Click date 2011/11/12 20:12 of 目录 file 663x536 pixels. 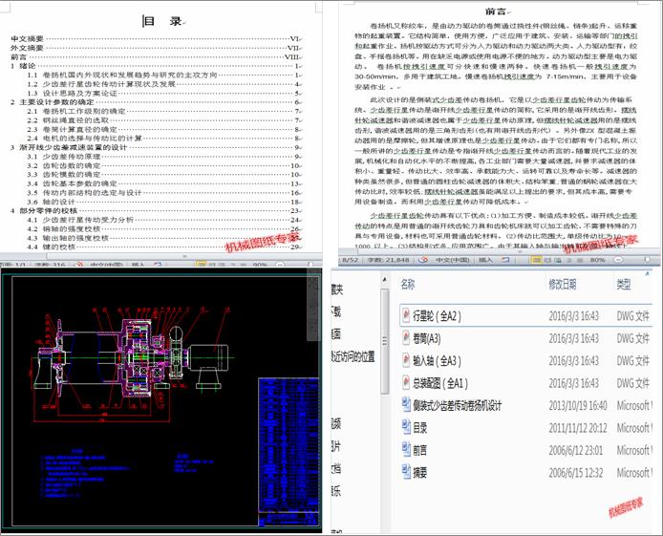[x=578, y=428]
